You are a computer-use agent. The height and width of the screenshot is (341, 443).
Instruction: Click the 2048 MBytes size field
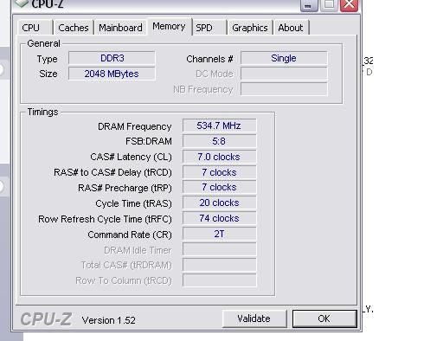pos(112,74)
